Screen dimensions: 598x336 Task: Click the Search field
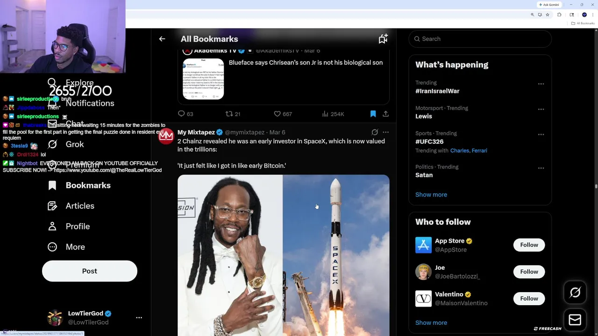pyautogui.click(x=480, y=39)
